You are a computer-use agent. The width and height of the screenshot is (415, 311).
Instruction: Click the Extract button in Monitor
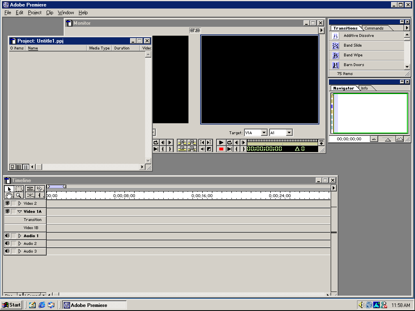[192, 149]
